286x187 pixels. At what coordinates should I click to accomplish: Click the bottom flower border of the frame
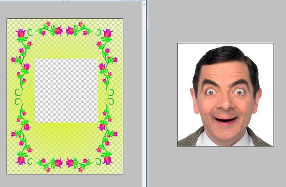[64, 162]
